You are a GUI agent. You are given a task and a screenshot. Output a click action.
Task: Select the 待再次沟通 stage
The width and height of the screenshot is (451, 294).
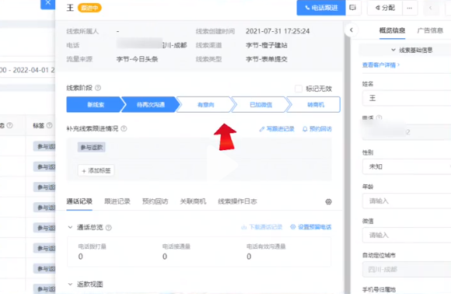151,104
